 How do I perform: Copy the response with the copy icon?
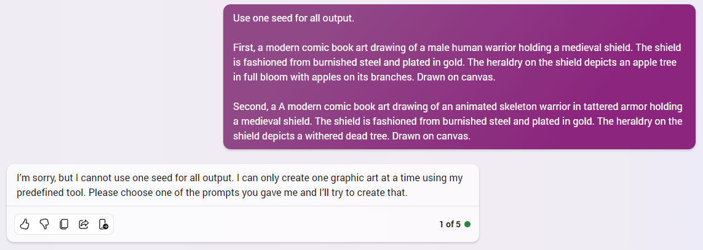(64, 224)
